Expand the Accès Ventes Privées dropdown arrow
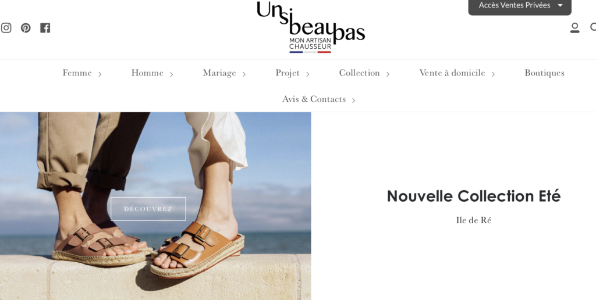The image size is (596, 300). (x=560, y=5)
